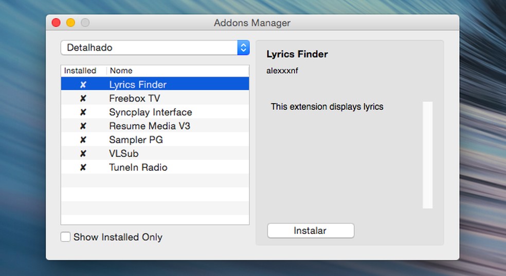Screen dimensions: 506x276
Task: Click the X mark beside Sampler PG
Action: point(83,140)
